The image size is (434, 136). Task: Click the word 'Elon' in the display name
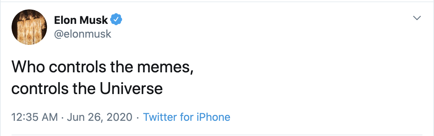tap(65, 20)
